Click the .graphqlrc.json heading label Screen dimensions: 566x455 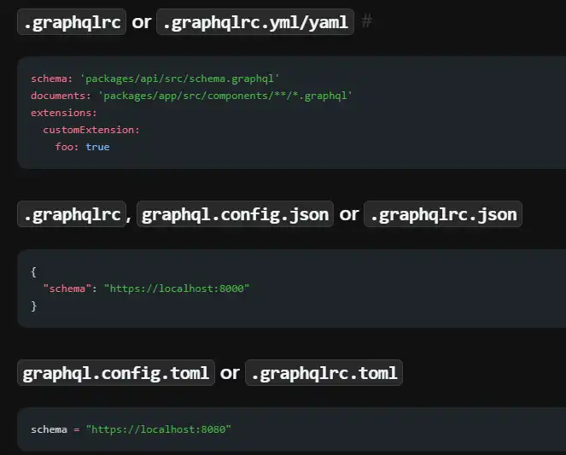(x=443, y=213)
